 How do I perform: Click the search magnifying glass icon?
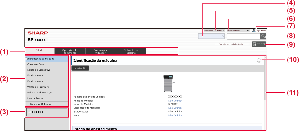click(x=263, y=36)
